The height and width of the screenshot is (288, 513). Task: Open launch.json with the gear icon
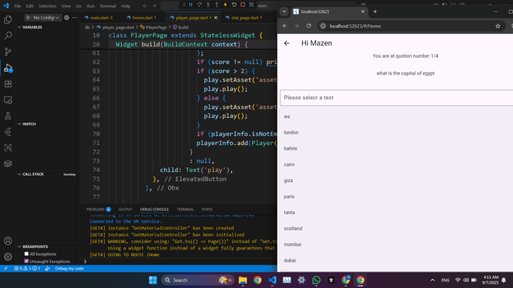click(x=66, y=17)
